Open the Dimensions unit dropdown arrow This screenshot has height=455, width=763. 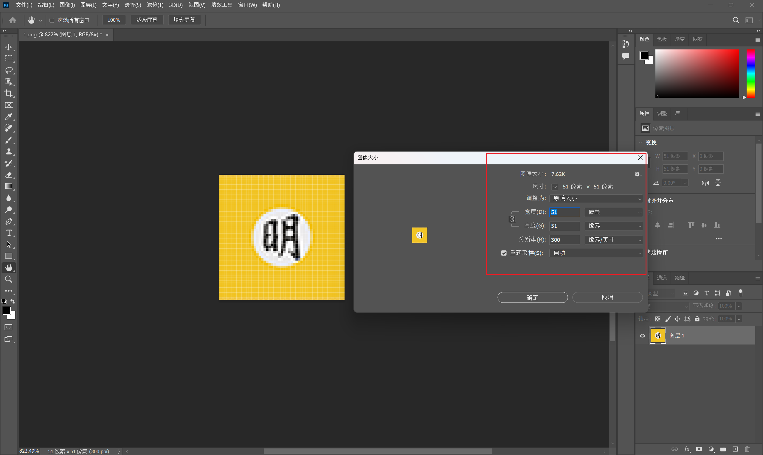coord(555,187)
